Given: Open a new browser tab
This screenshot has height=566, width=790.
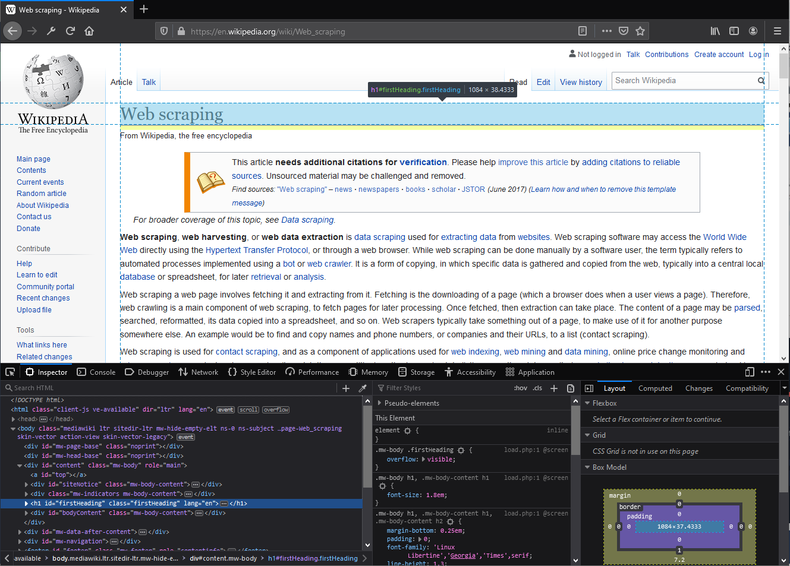Looking at the screenshot, I should click(144, 9).
